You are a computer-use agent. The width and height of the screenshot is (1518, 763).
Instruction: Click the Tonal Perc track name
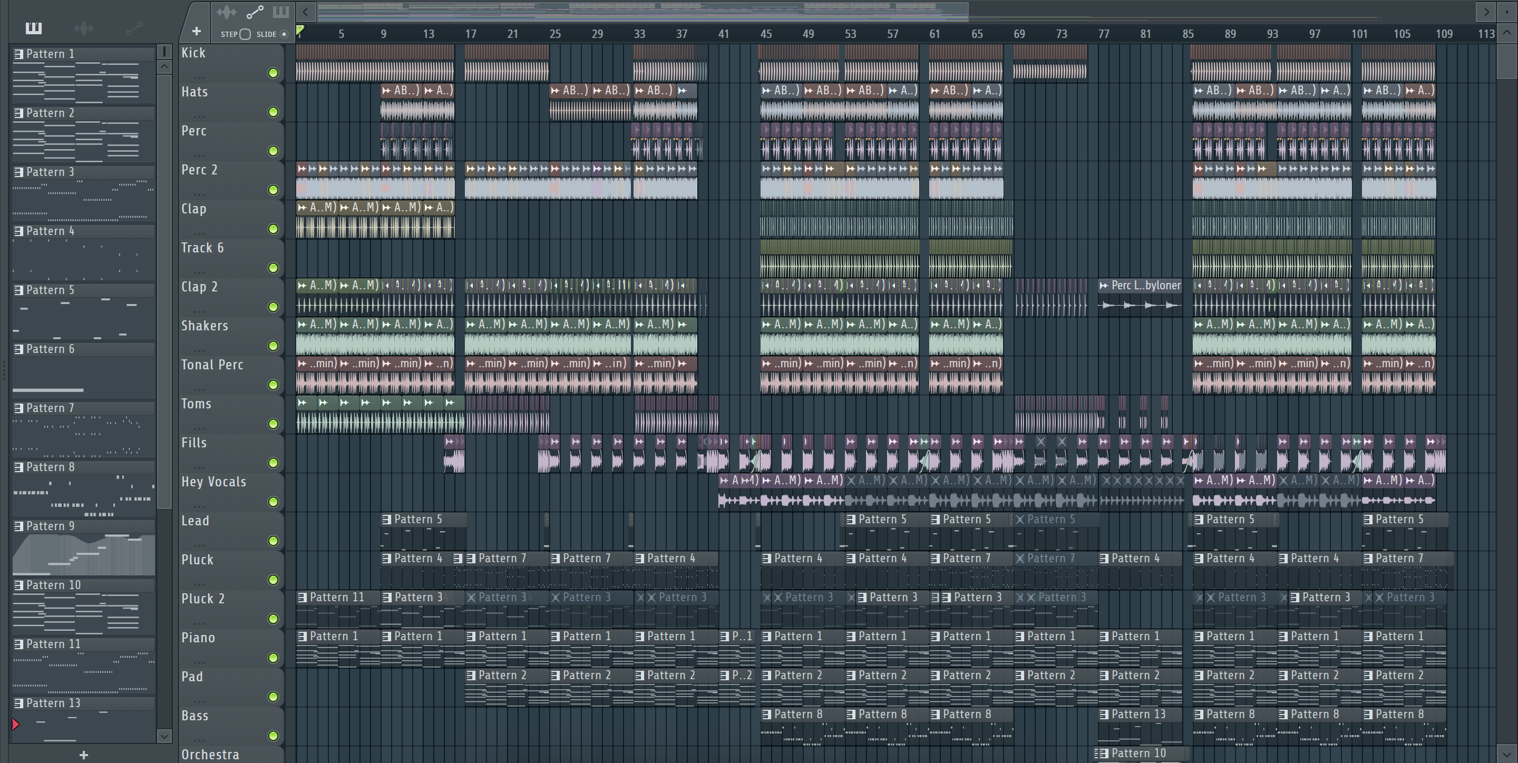coord(212,365)
